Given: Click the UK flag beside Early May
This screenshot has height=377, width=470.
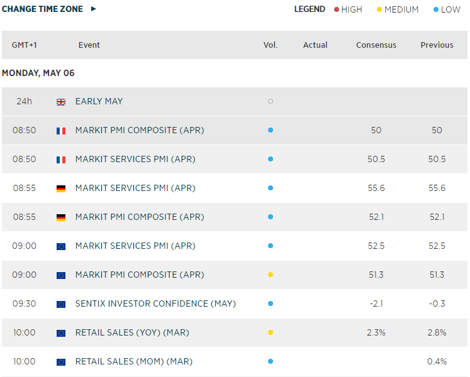Looking at the screenshot, I should (61, 102).
